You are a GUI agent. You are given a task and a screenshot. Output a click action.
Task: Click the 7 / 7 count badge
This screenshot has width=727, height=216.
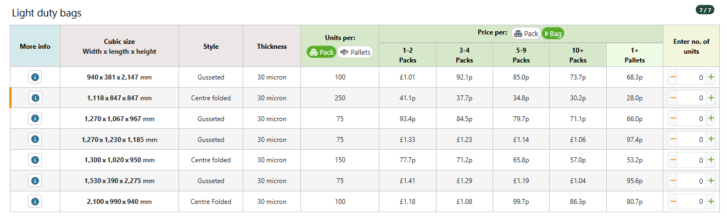tap(704, 10)
